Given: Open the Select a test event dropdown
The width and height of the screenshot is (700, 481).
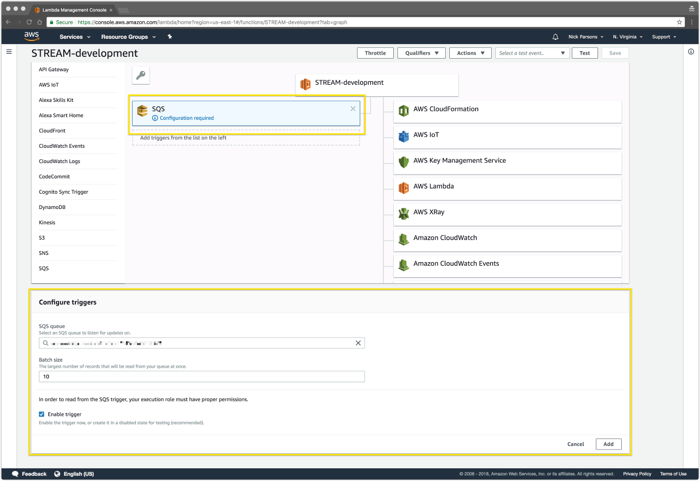Looking at the screenshot, I should (532, 53).
